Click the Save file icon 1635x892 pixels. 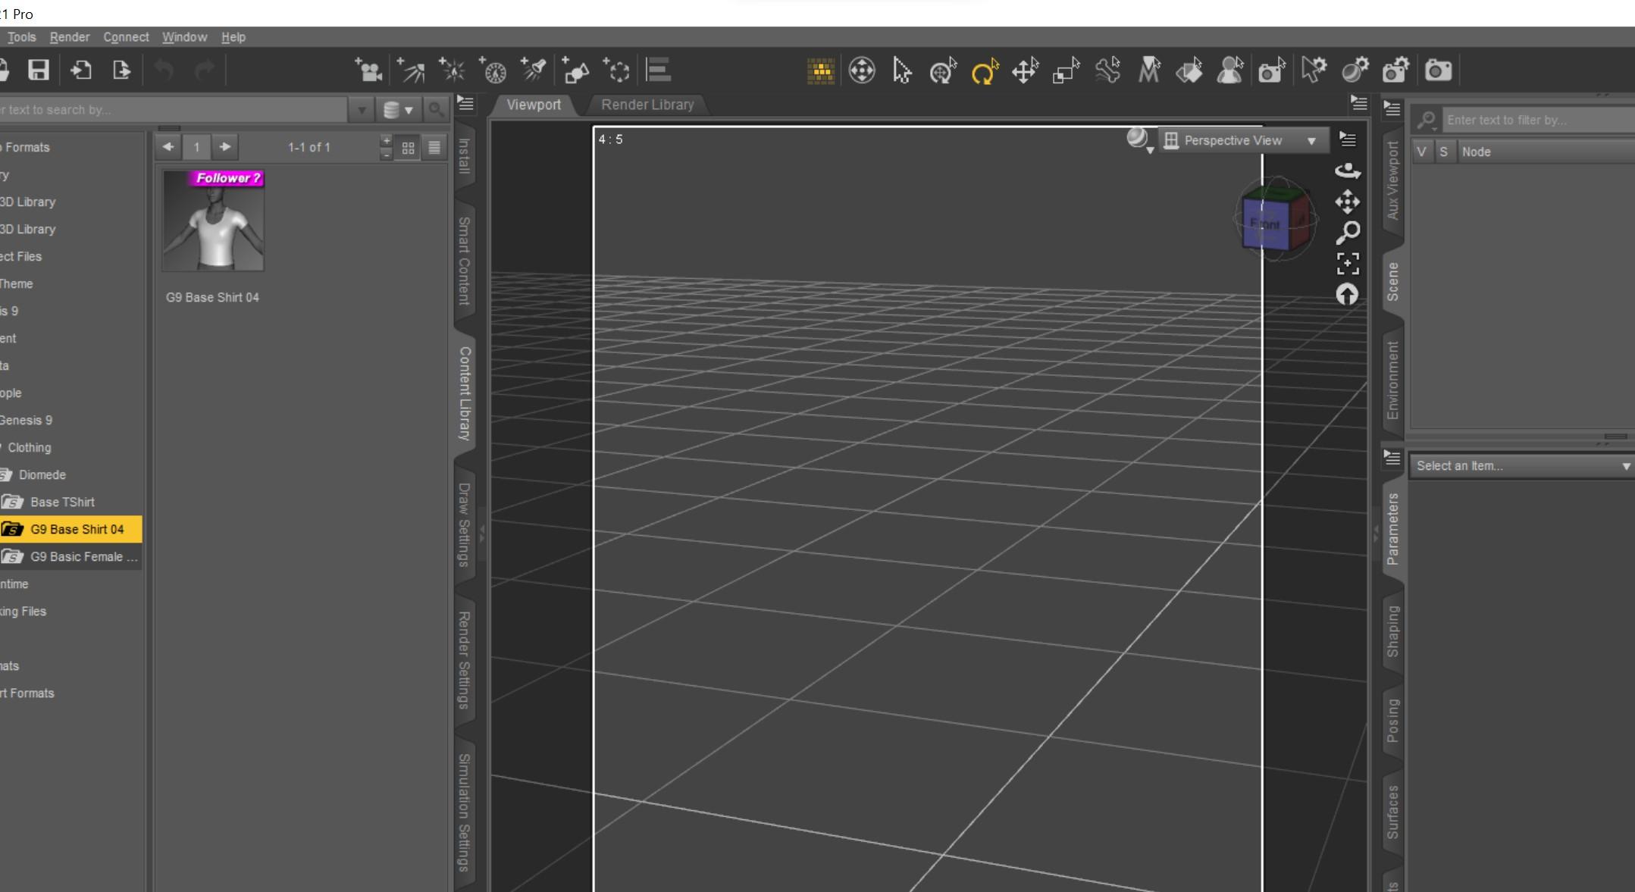pos(39,70)
